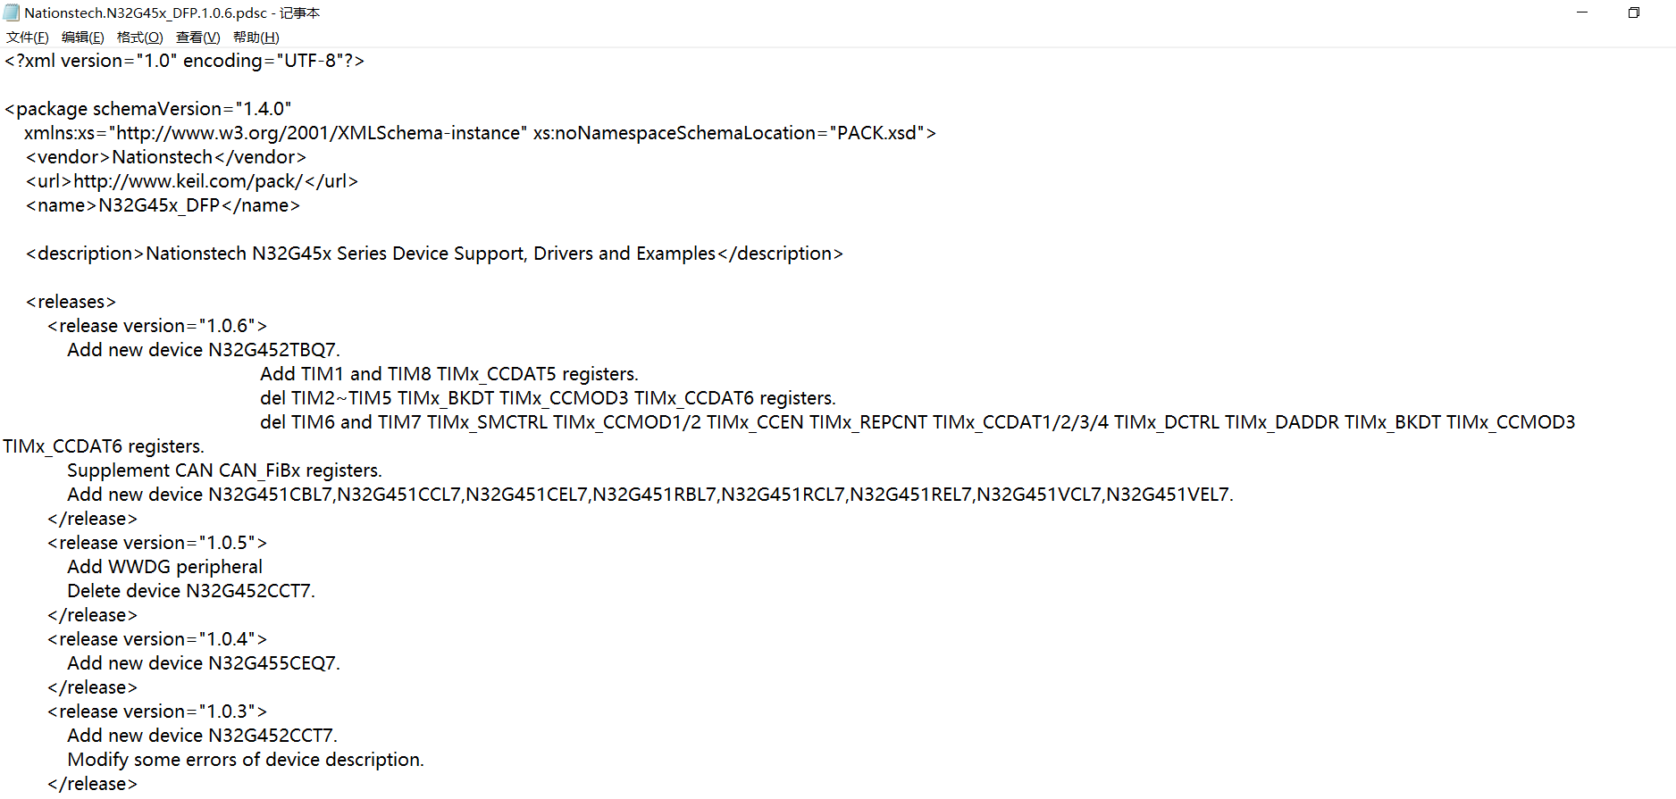Click the N32G45x_DFP name tag line
This screenshot has height=799, width=1676.
click(x=163, y=205)
